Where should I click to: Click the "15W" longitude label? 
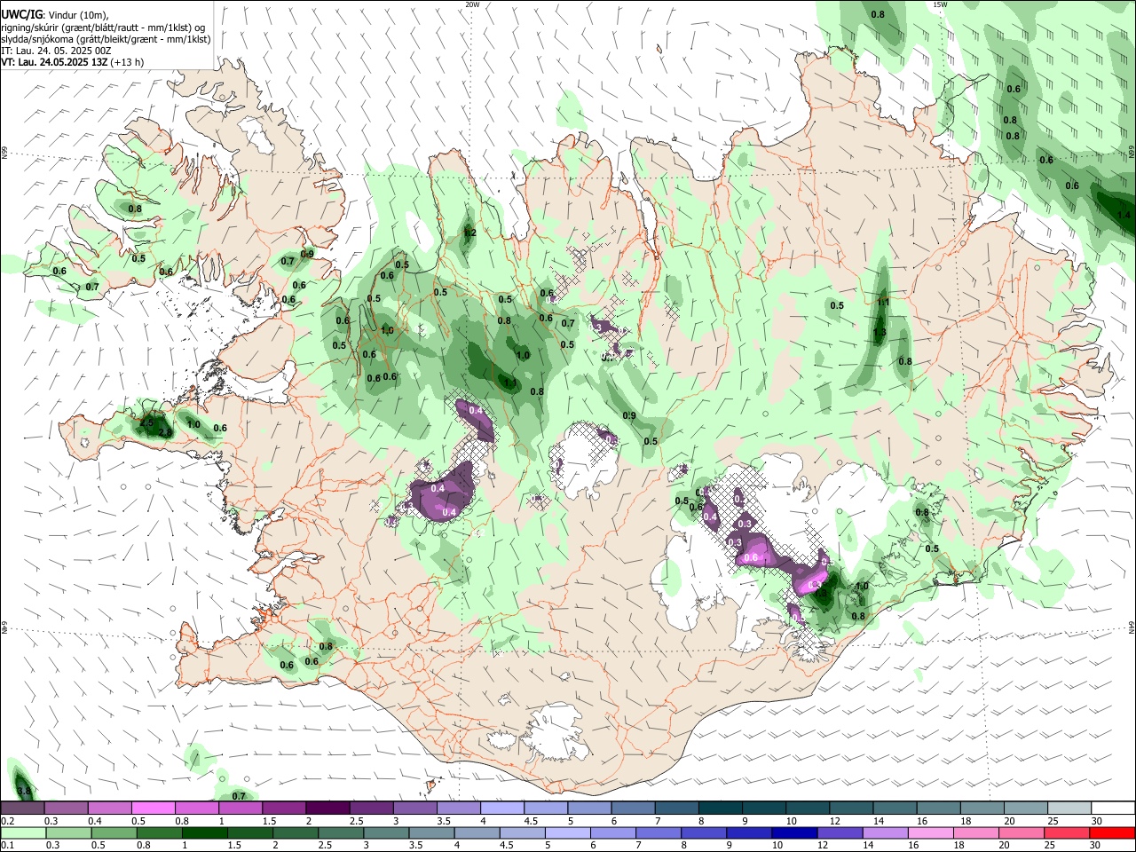(x=940, y=4)
